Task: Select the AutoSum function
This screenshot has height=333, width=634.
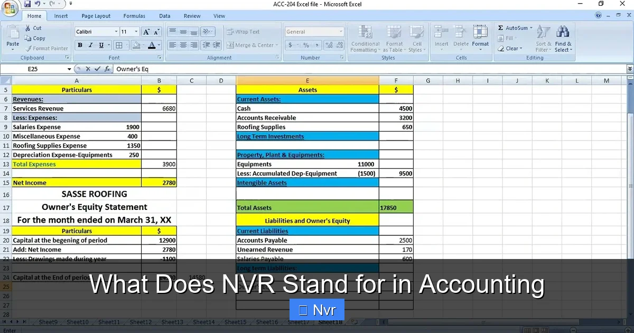Action: pos(515,28)
